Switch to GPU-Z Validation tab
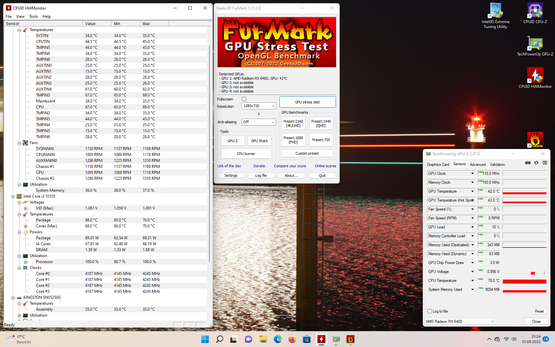 (497, 164)
